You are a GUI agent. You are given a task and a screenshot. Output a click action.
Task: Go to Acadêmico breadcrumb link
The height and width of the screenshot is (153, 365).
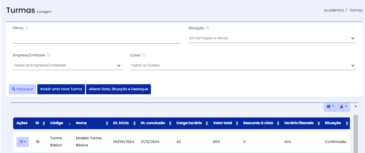coord(334,10)
